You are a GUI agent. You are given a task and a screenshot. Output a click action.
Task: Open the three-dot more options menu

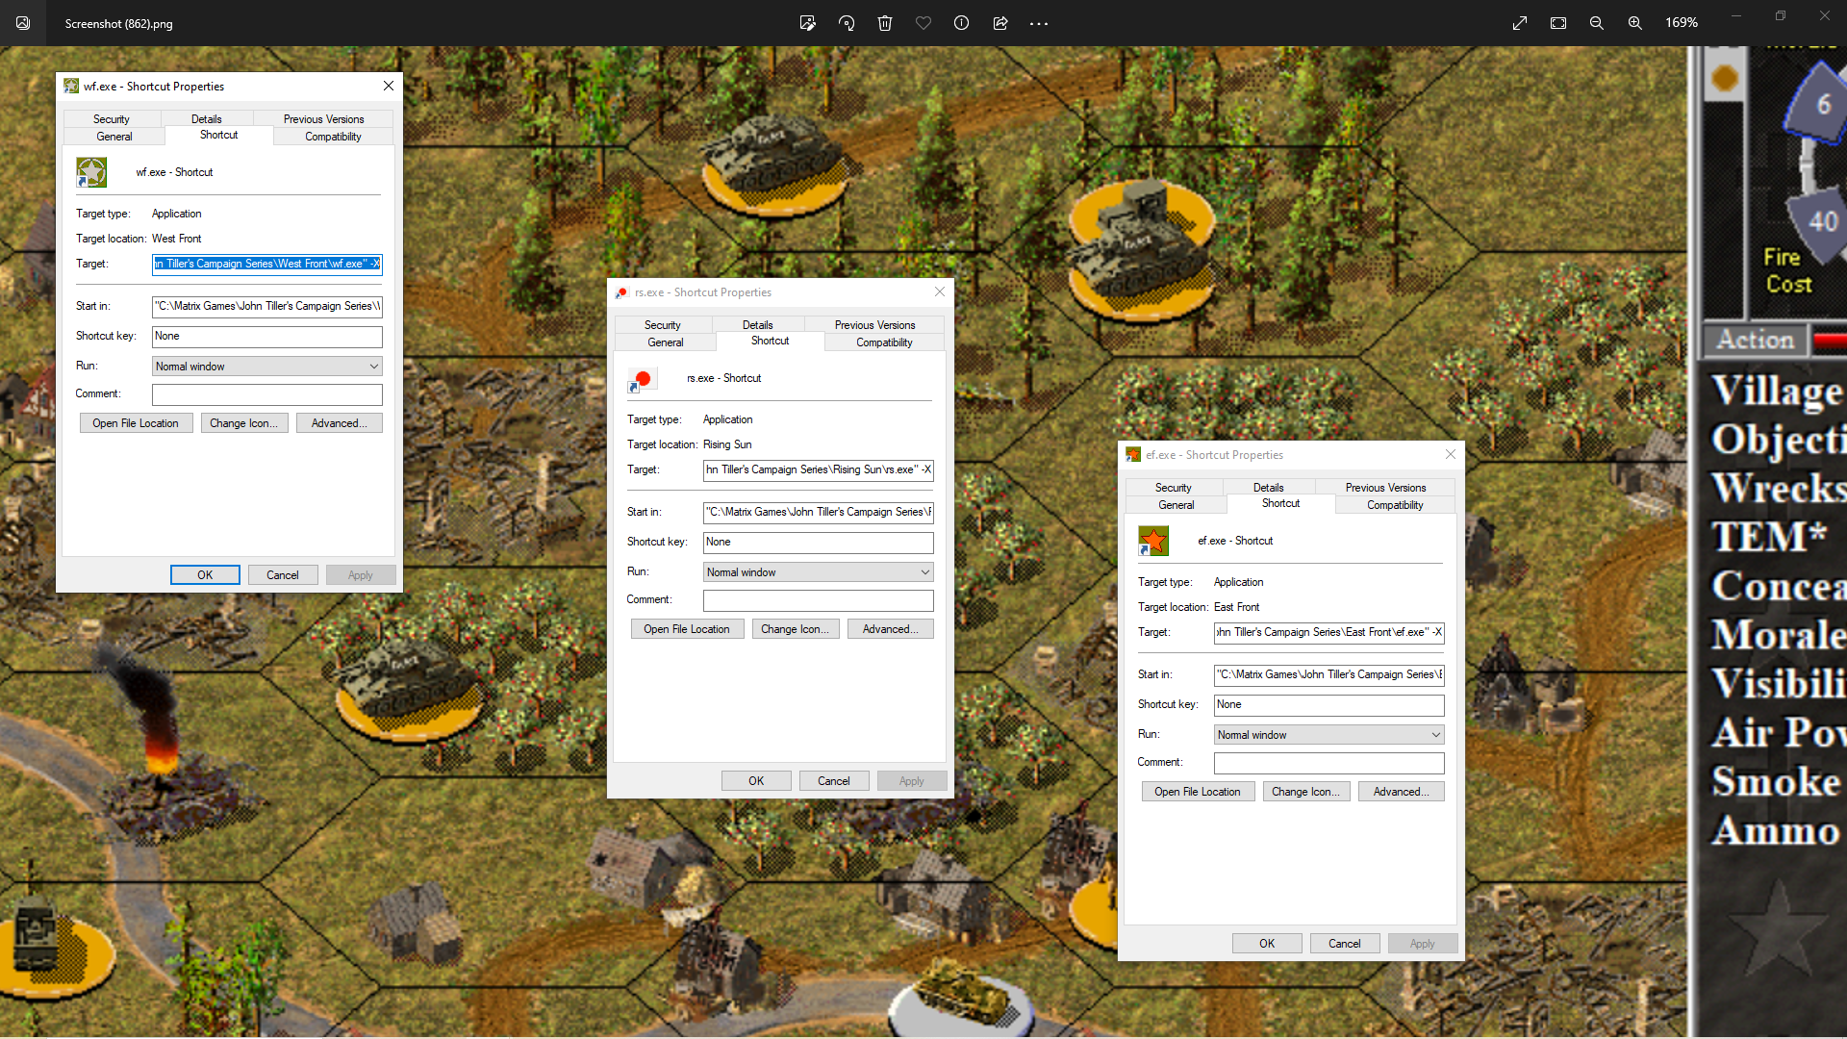coord(1039,23)
